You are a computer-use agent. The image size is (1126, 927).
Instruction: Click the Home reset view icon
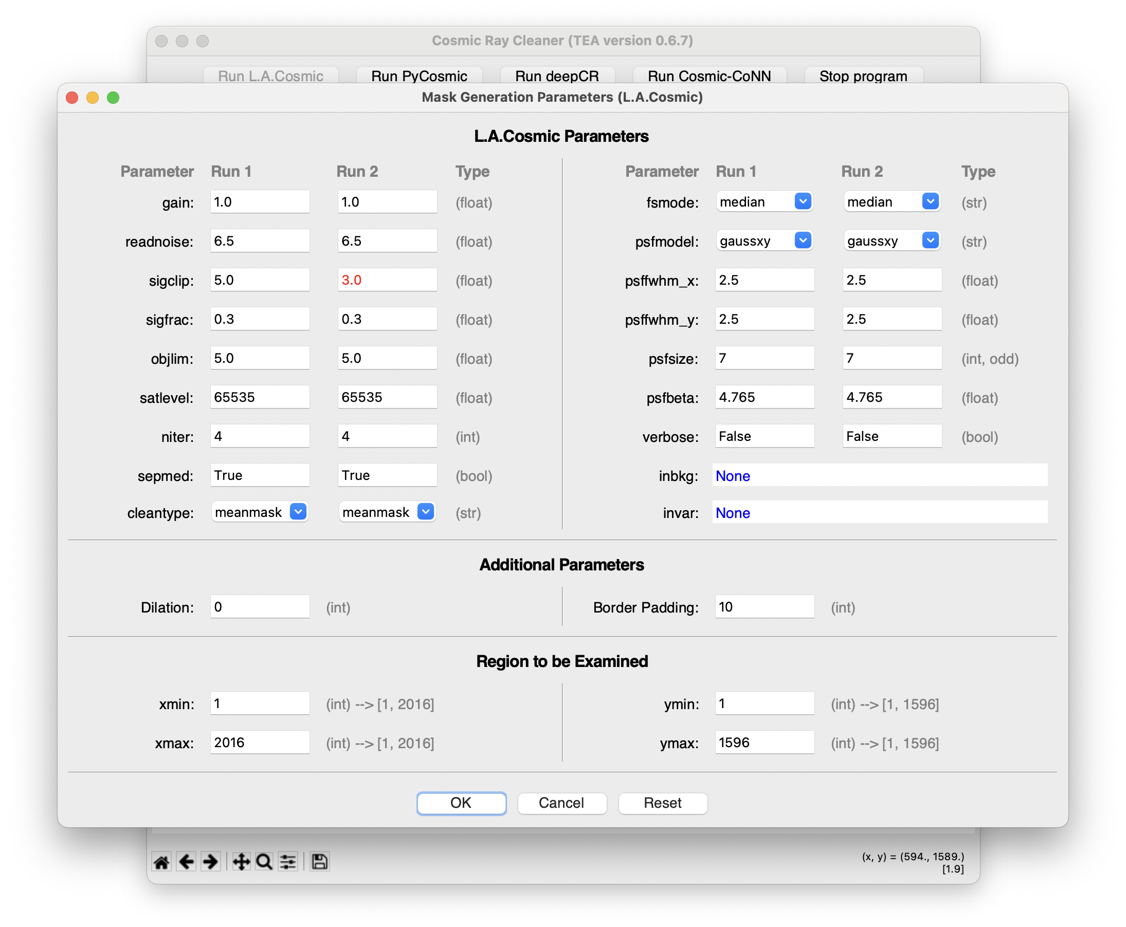click(161, 861)
